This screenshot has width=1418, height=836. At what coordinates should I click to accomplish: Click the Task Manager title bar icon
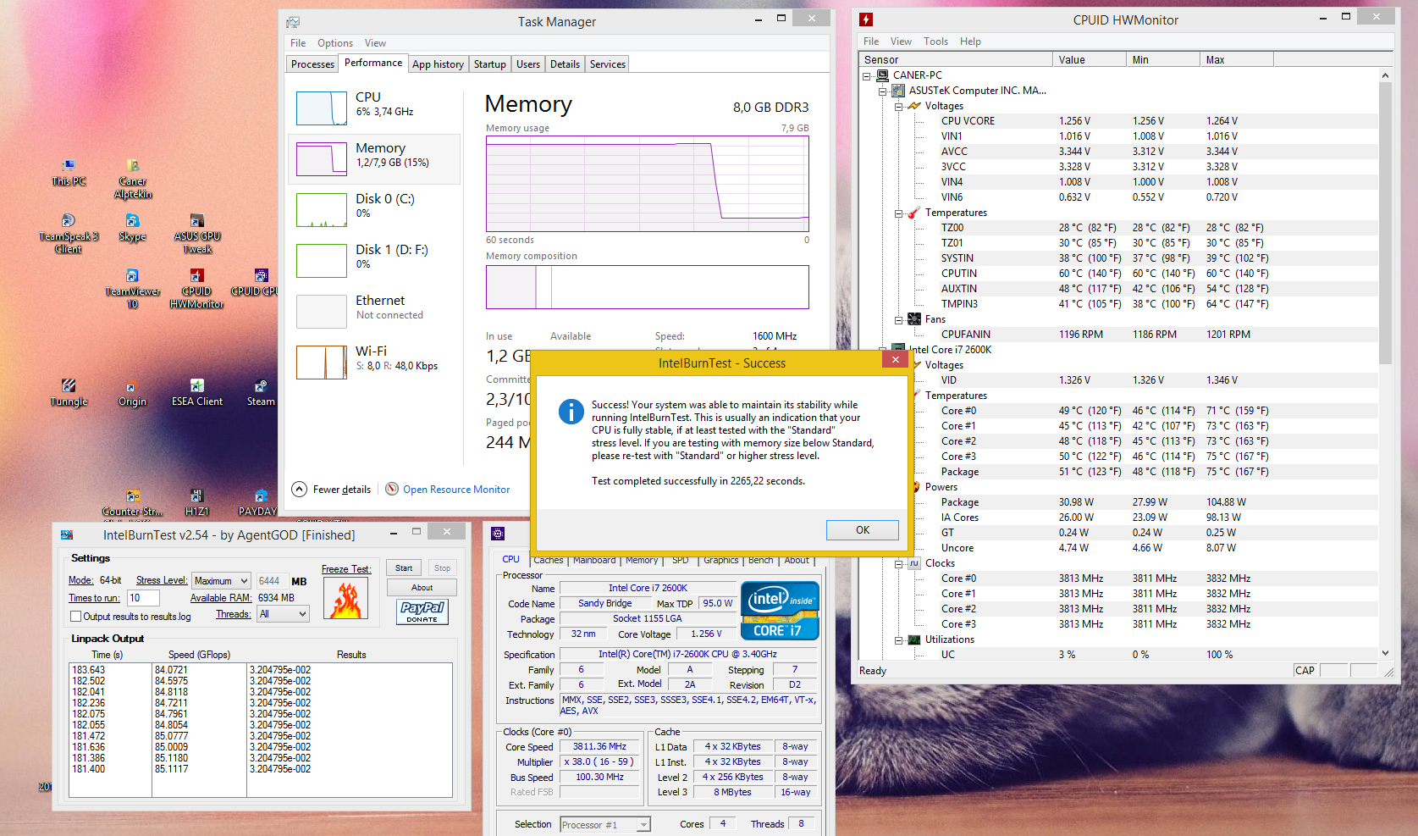(x=292, y=22)
